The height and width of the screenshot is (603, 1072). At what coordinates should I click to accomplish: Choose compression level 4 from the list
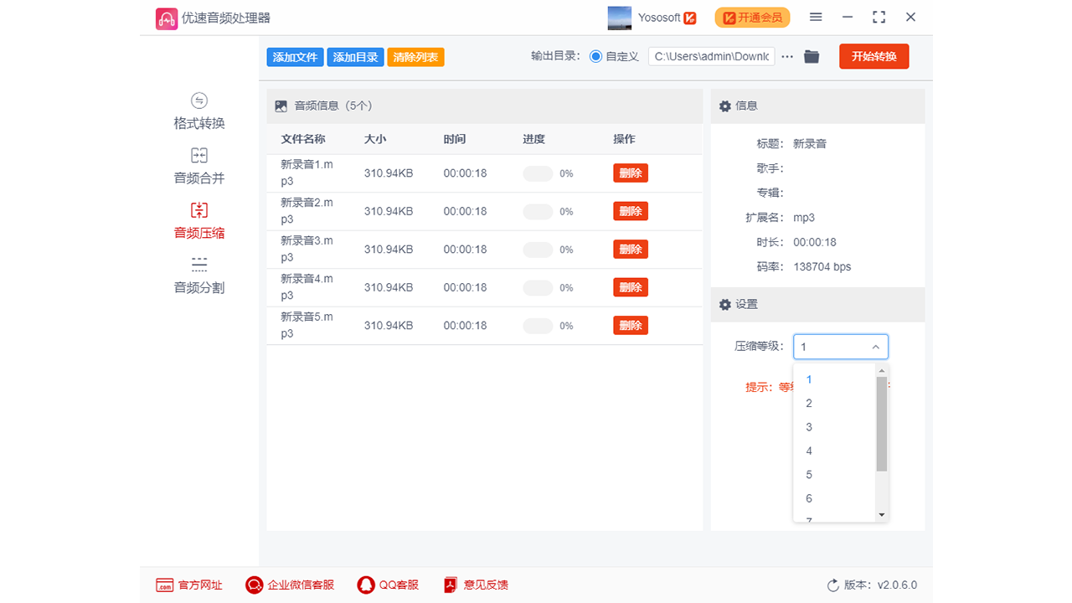point(808,451)
